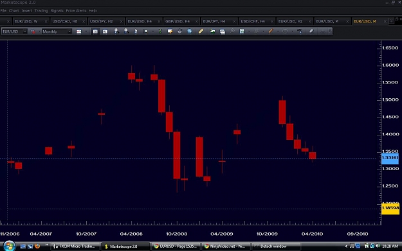The width and height of the screenshot is (402, 251).
Task: Click the 04/2008 label on time axis
Action: click(x=131, y=234)
